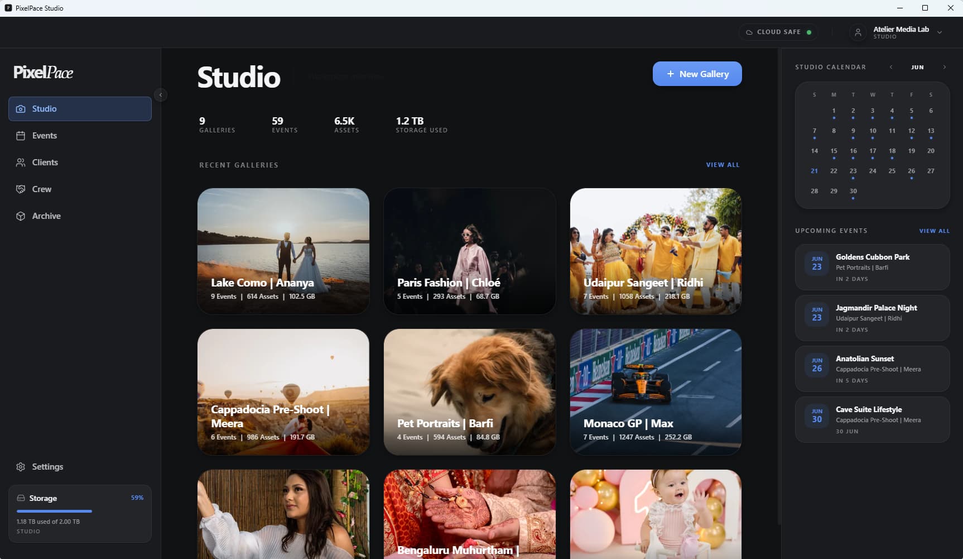Click the Crew handshake icon
The height and width of the screenshot is (559, 963).
pos(21,189)
